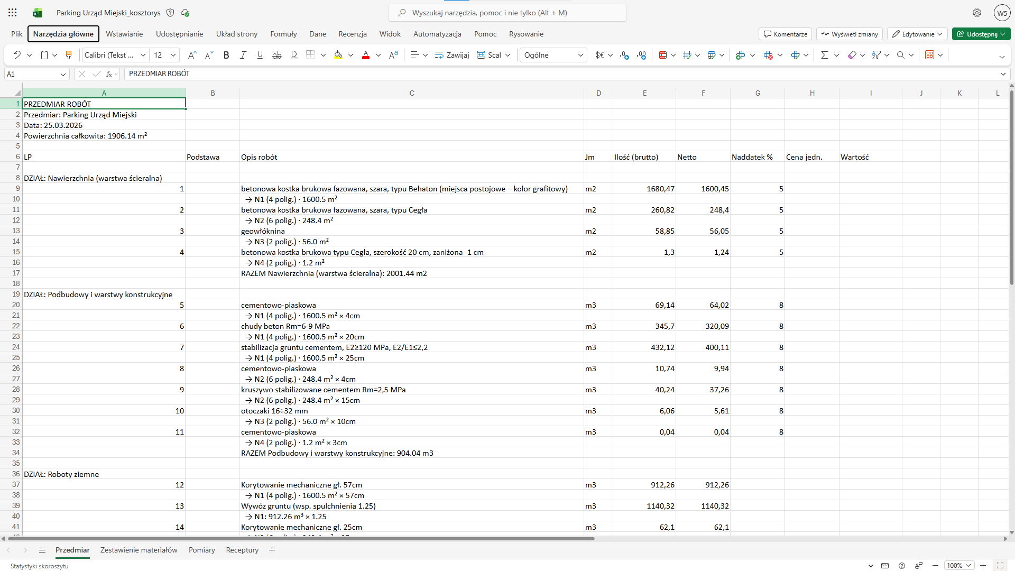
Task: Click the Format Painter brush icon
Action: (x=68, y=55)
